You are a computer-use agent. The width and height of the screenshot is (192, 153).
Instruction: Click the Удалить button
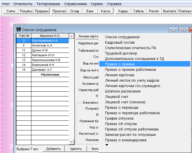76,149
